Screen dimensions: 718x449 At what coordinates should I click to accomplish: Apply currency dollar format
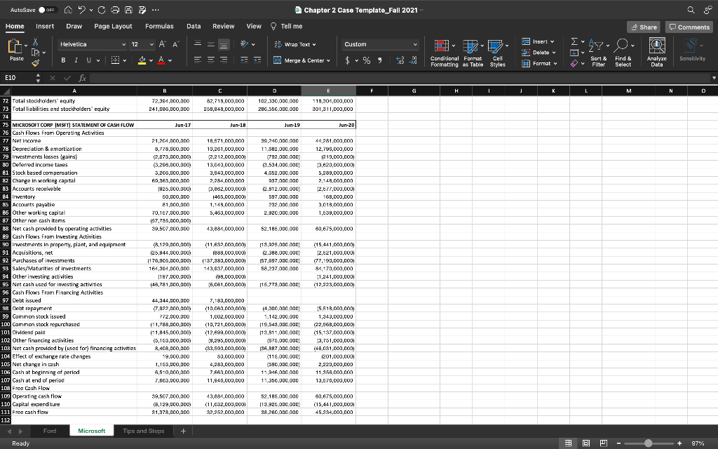[348, 60]
